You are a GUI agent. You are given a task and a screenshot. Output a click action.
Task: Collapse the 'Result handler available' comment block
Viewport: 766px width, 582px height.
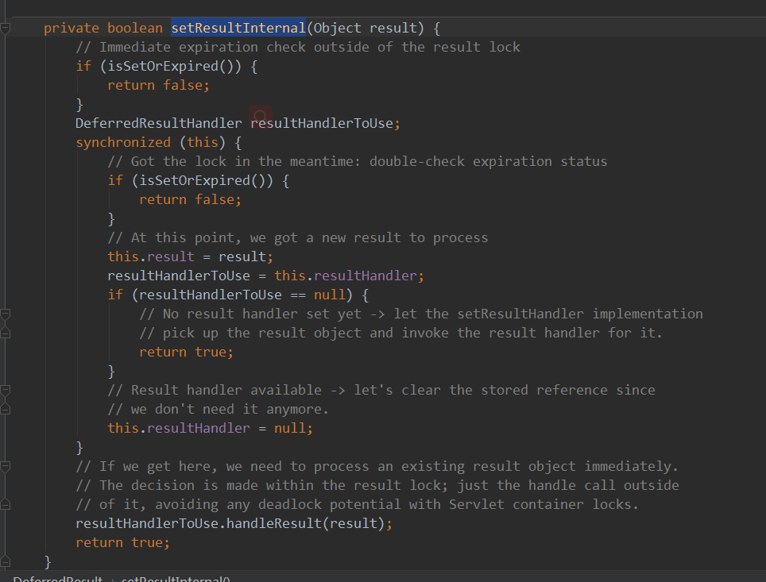[6, 391]
